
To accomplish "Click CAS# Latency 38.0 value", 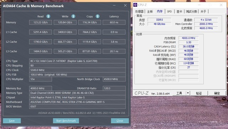I will pyautogui.click(x=188, y=47).
